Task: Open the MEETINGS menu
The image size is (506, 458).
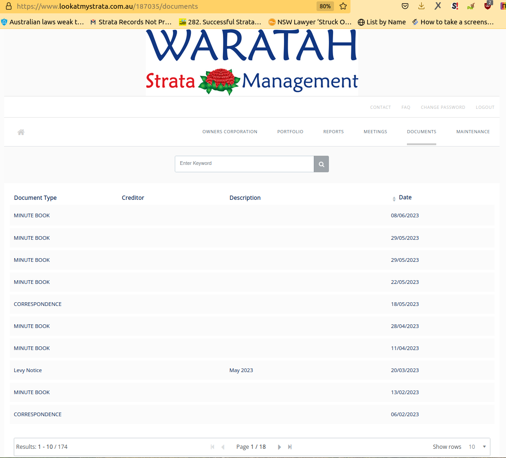Action: pos(375,131)
